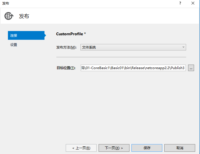Screen dimensions: 200x154
Task: Proceed with 下一页 button
Action: click(114, 148)
